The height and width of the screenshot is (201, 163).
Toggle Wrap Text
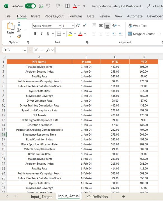tap(138, 26)
